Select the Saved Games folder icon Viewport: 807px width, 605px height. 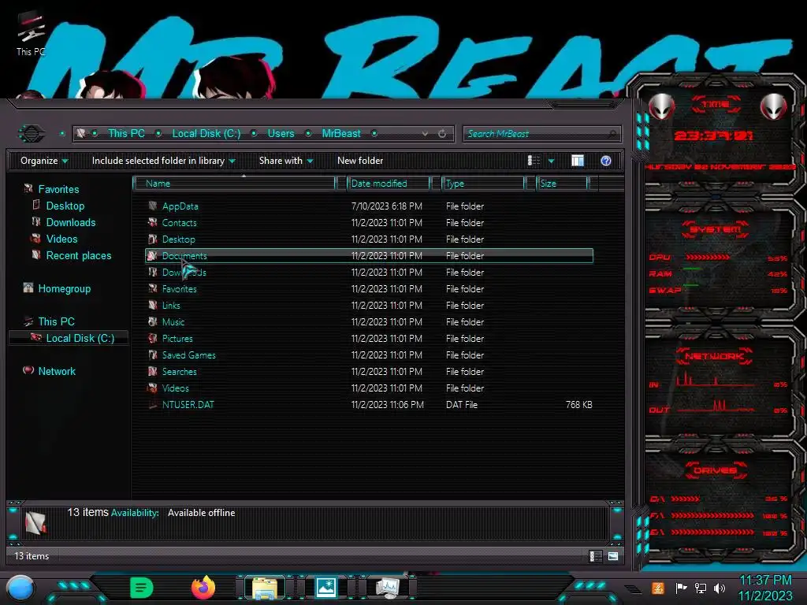click(x=152, y=355)
